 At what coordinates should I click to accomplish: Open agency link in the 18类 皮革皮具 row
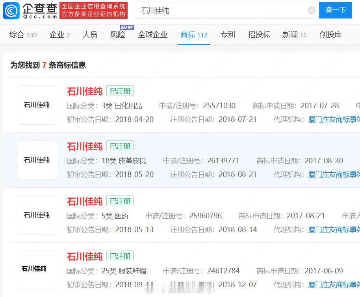pos(334,175)
